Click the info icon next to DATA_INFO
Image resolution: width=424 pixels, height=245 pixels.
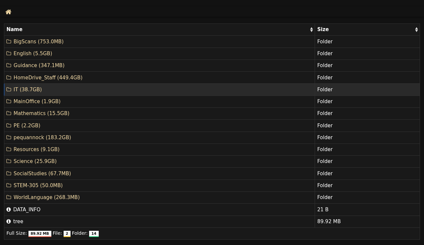pyautogui.click(x=9, y=210)
